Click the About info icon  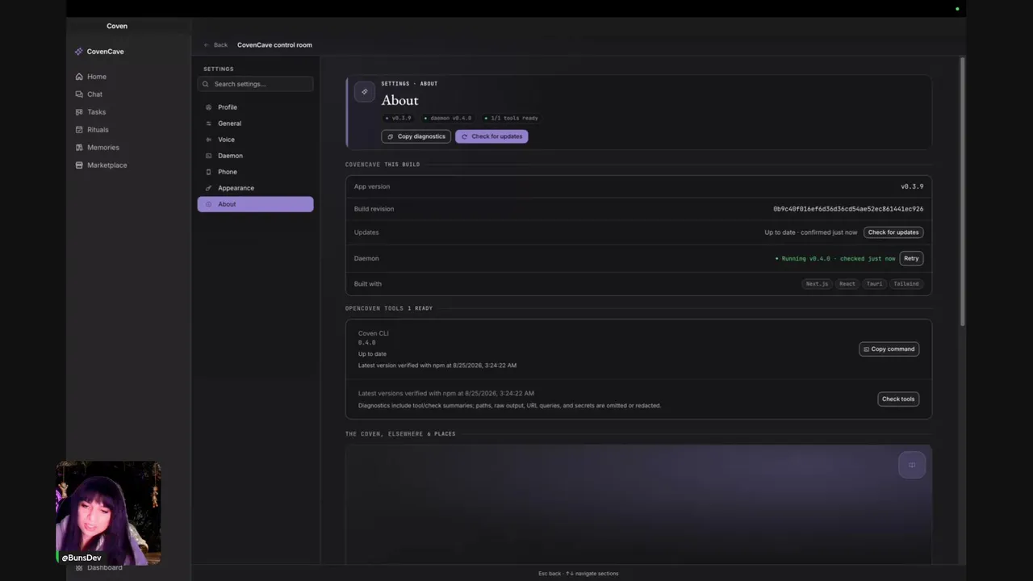[x=209, y=204]
